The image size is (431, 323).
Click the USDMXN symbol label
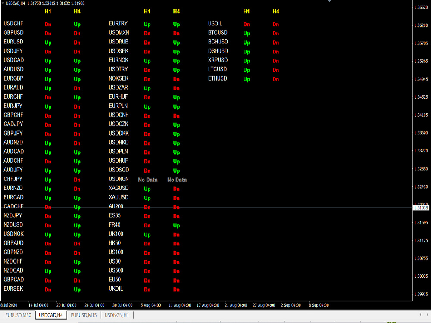(x=119, y=33)
